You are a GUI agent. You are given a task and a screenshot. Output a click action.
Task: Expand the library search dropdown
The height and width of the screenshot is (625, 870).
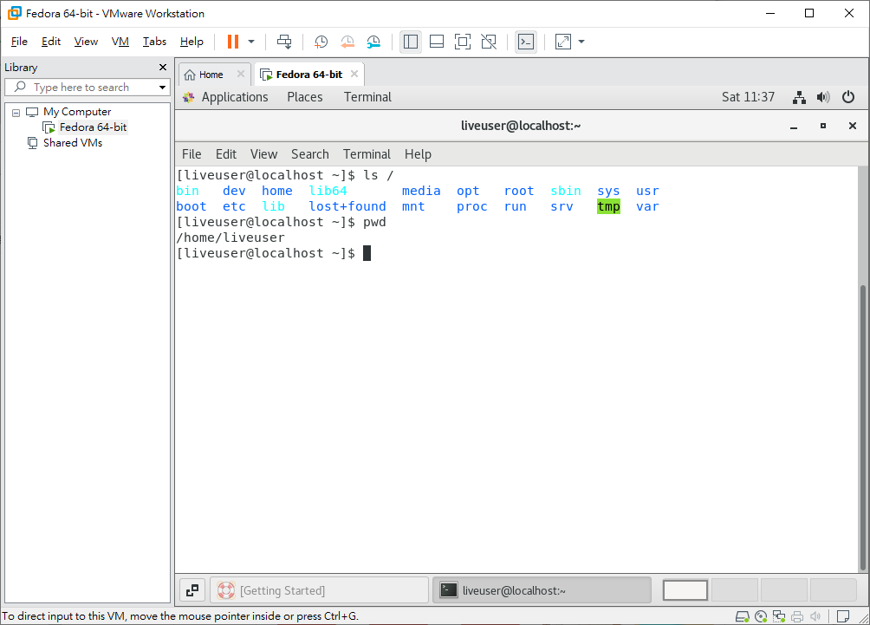tap(162, 88)
